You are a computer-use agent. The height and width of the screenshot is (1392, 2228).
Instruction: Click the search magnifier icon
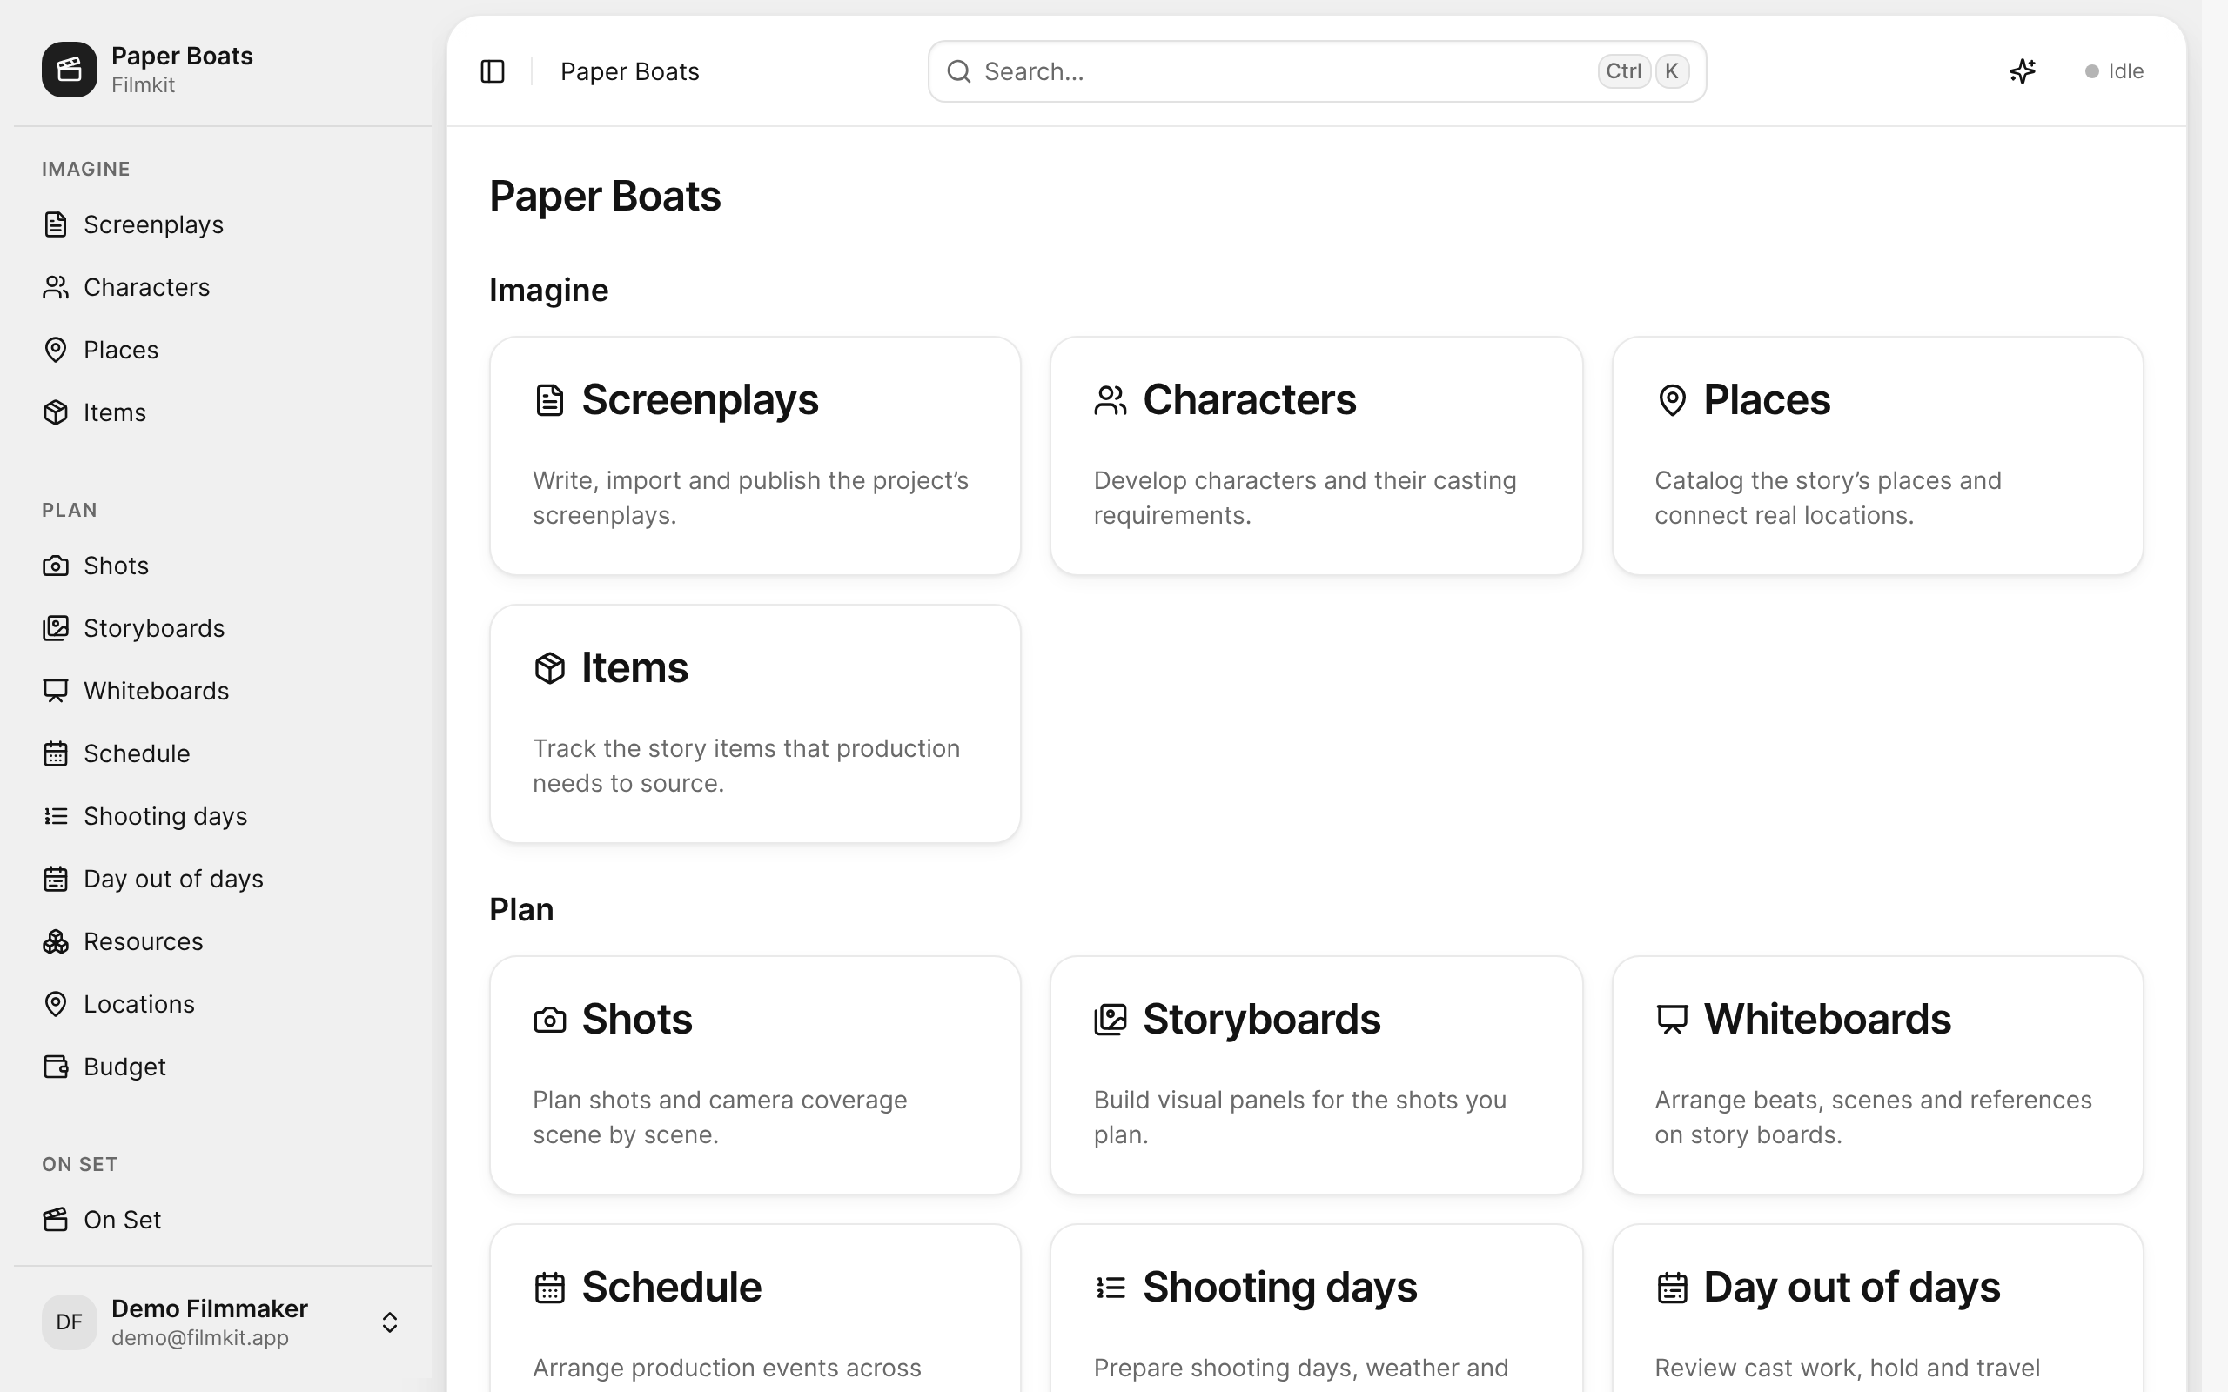click(958, 70)
